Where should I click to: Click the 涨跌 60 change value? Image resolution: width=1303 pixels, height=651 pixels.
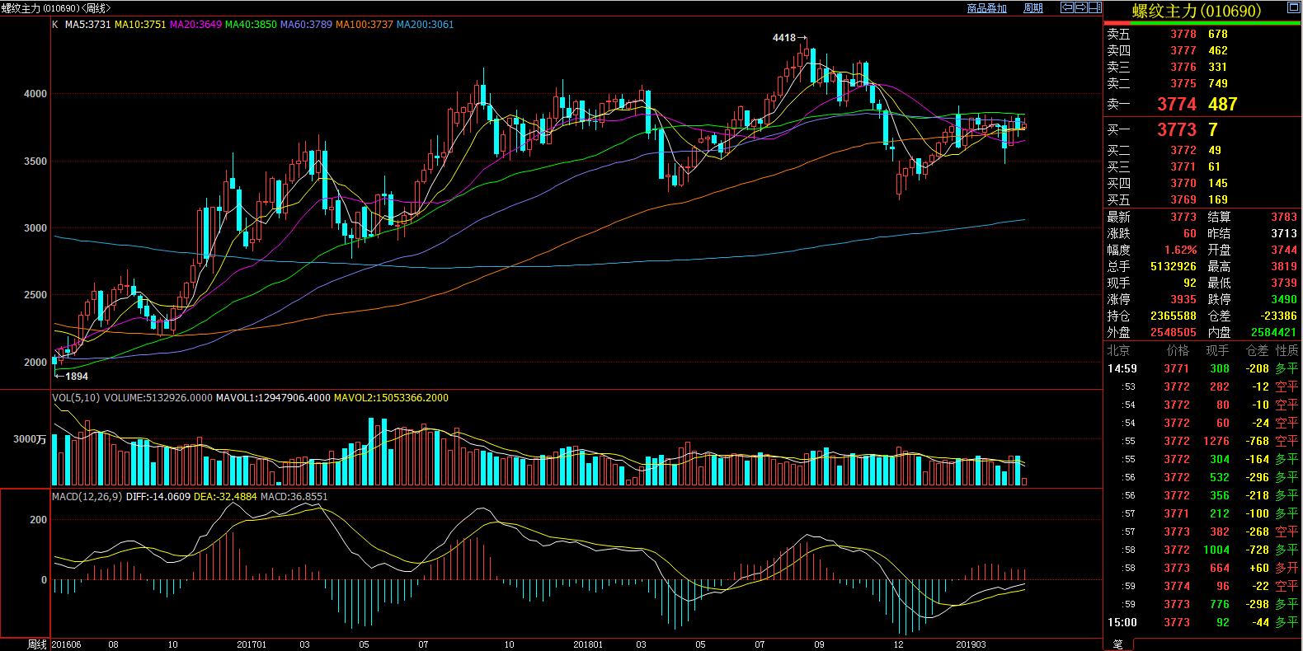pos(1190,234)
